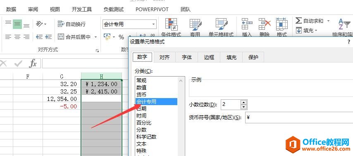Click the formula bar cancel X
Image resolution: width=353 pixels, height=156 pixels.
coord(3,64)
